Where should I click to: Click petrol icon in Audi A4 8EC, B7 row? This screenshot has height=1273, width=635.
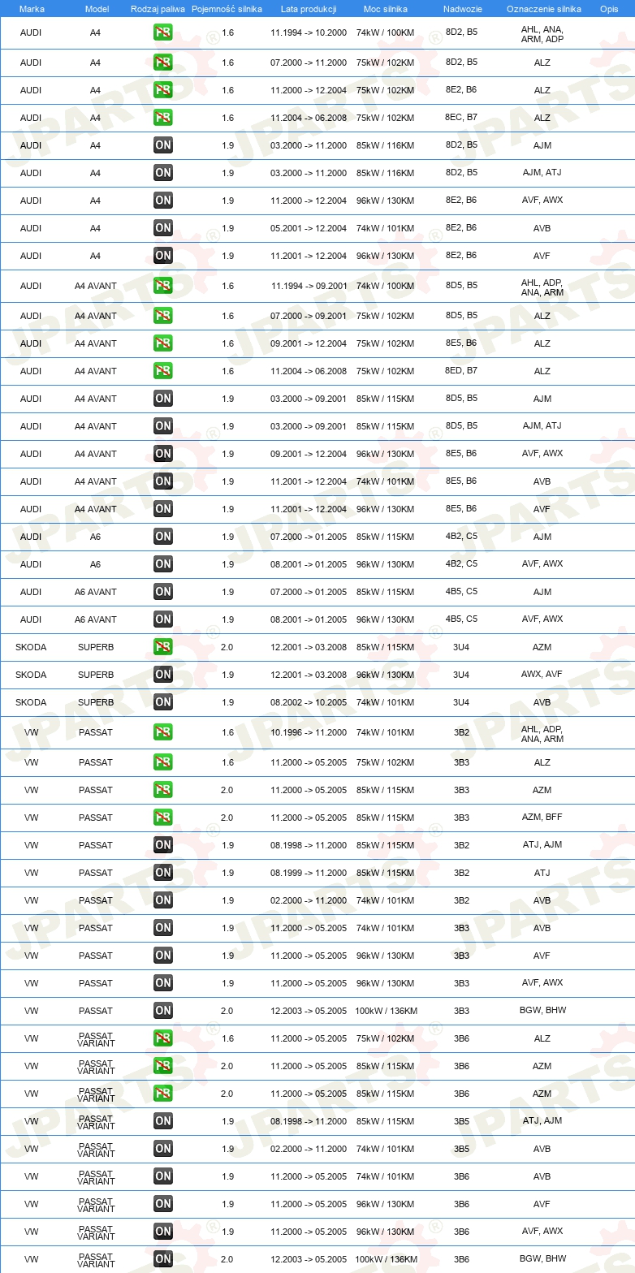163,118
